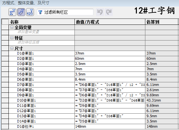Click the Undo arrow button
Screen dimensions: 179x130
100,12
